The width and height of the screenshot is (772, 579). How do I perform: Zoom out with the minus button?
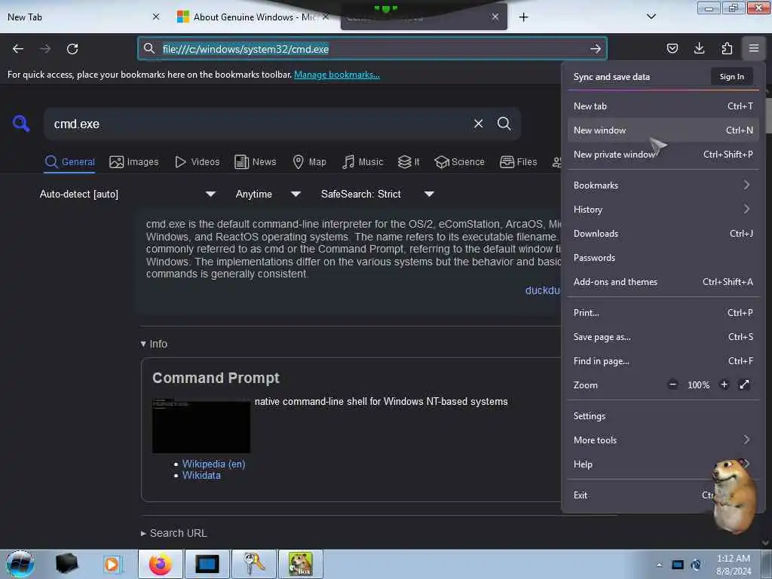[x=672, y=384]
